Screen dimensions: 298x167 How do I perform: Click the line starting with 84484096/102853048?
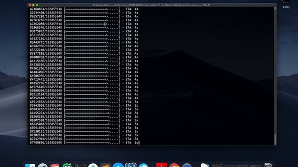point(84,72)
